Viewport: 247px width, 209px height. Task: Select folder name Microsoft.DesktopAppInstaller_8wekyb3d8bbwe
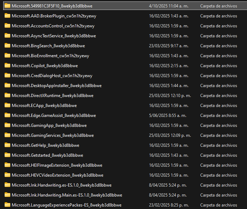point(56,86)
